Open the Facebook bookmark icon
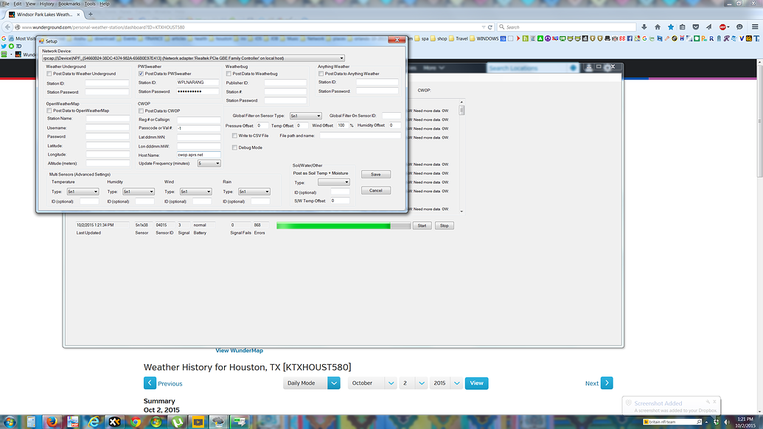This screenshot has width=763, height=429. [x=630, y=38]
